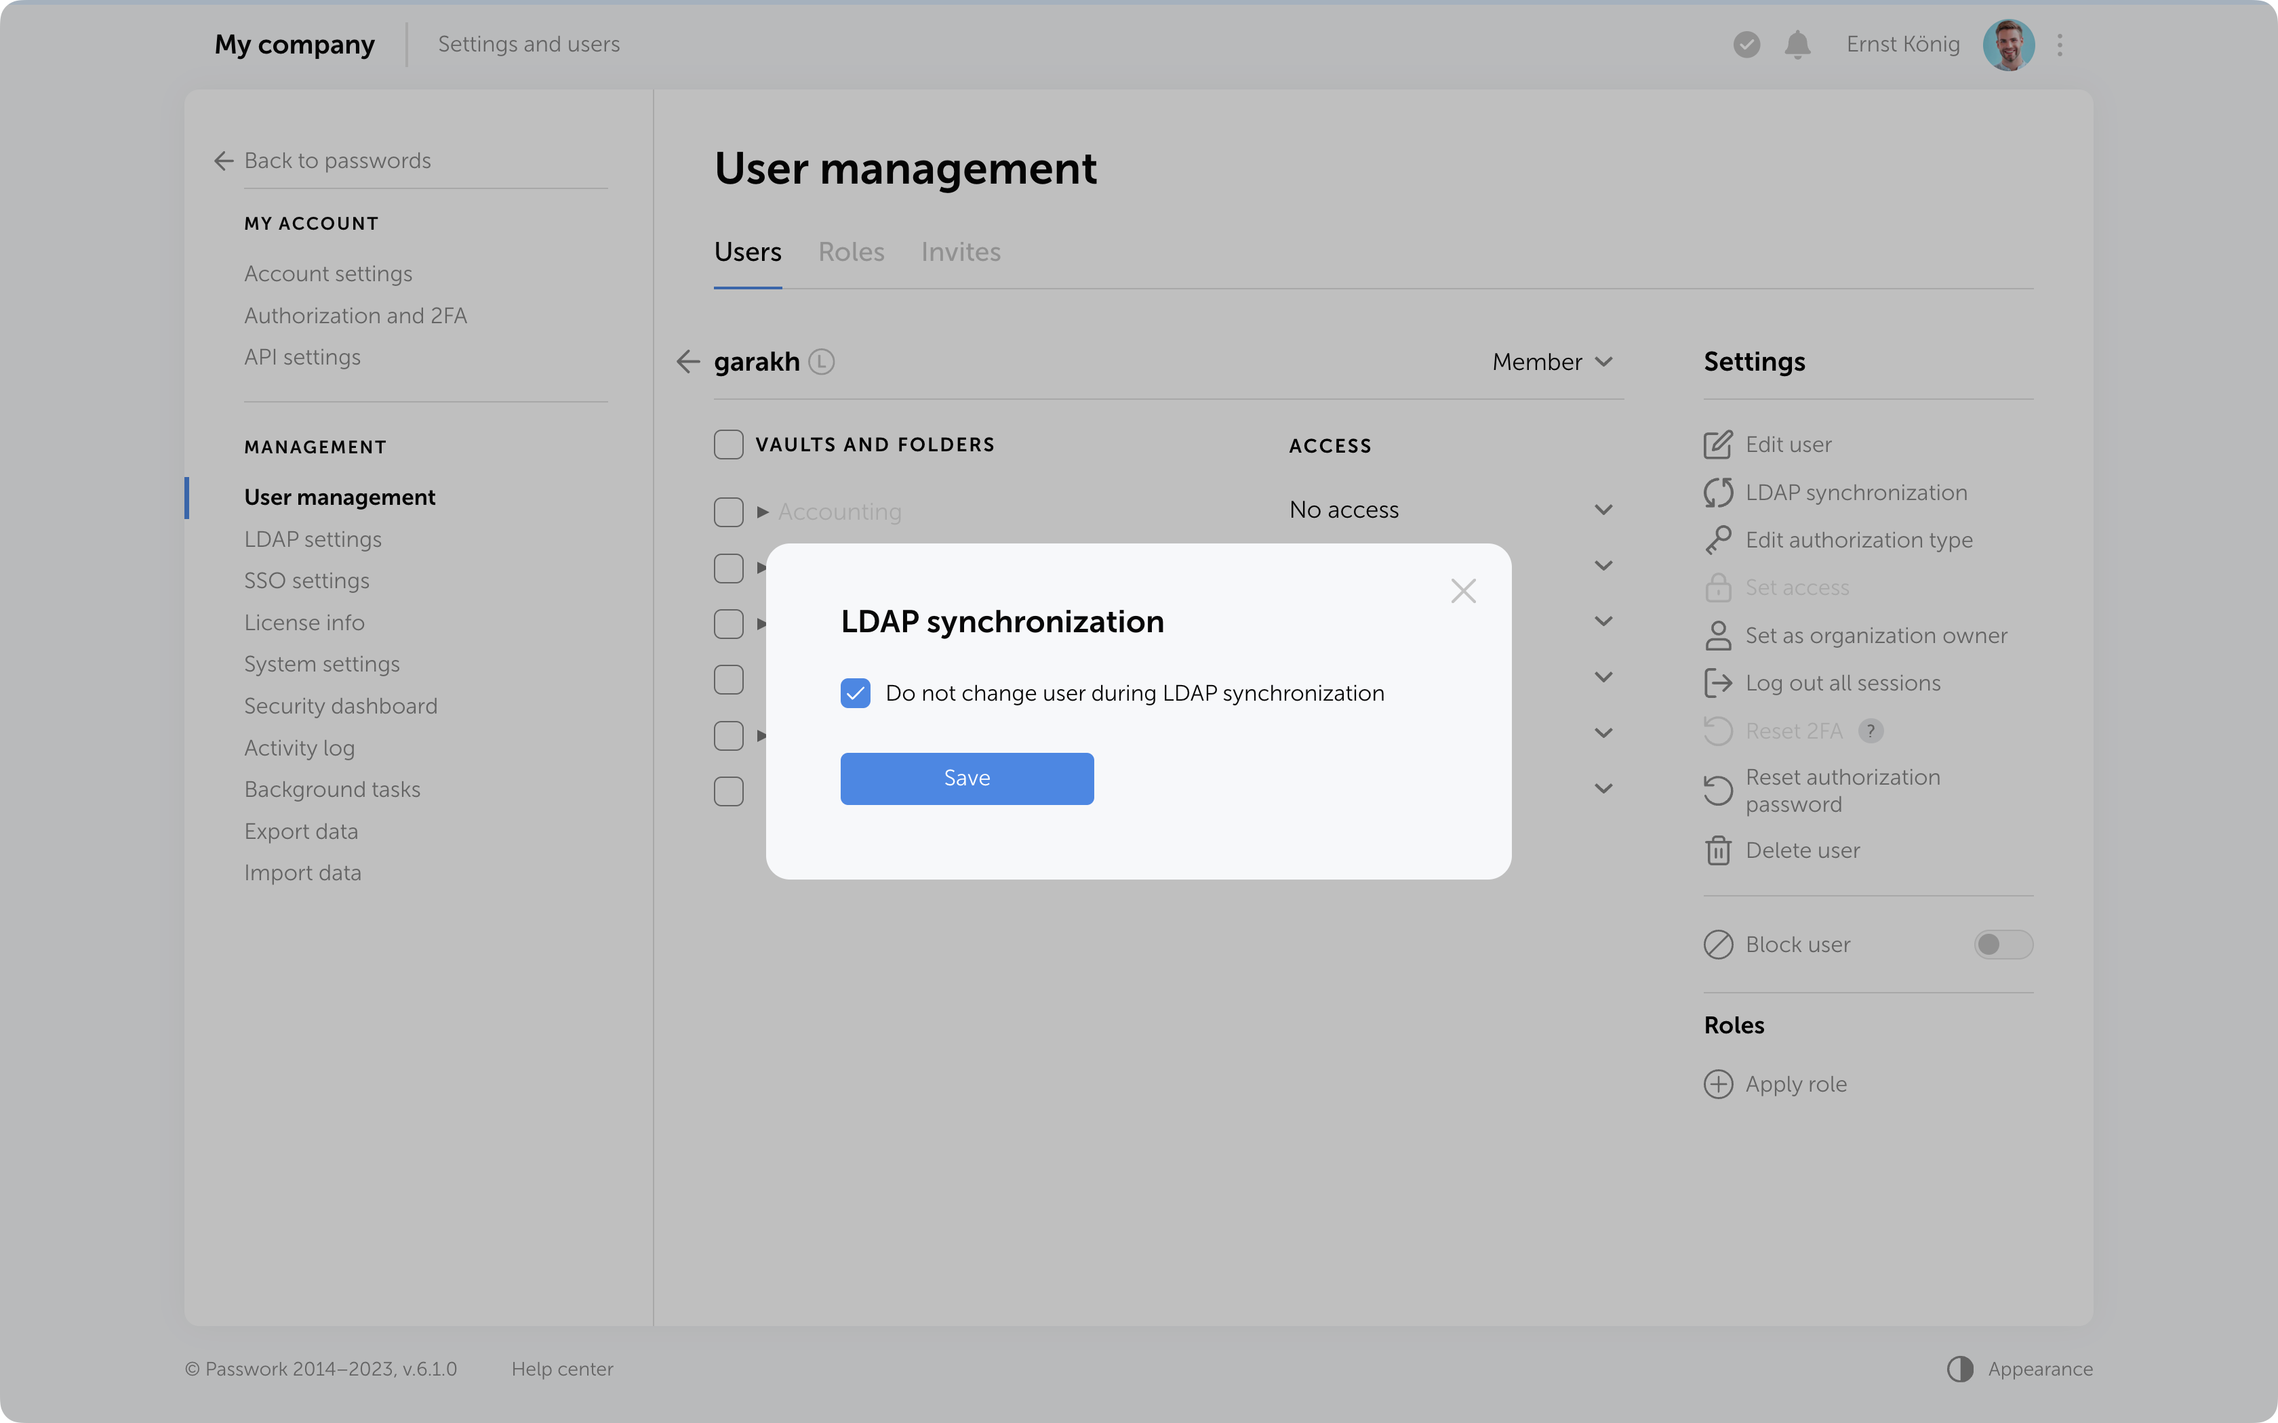This screenshot has width=2278, height=1423.
Task: Open the notification bell
Action: (1797, 44)
